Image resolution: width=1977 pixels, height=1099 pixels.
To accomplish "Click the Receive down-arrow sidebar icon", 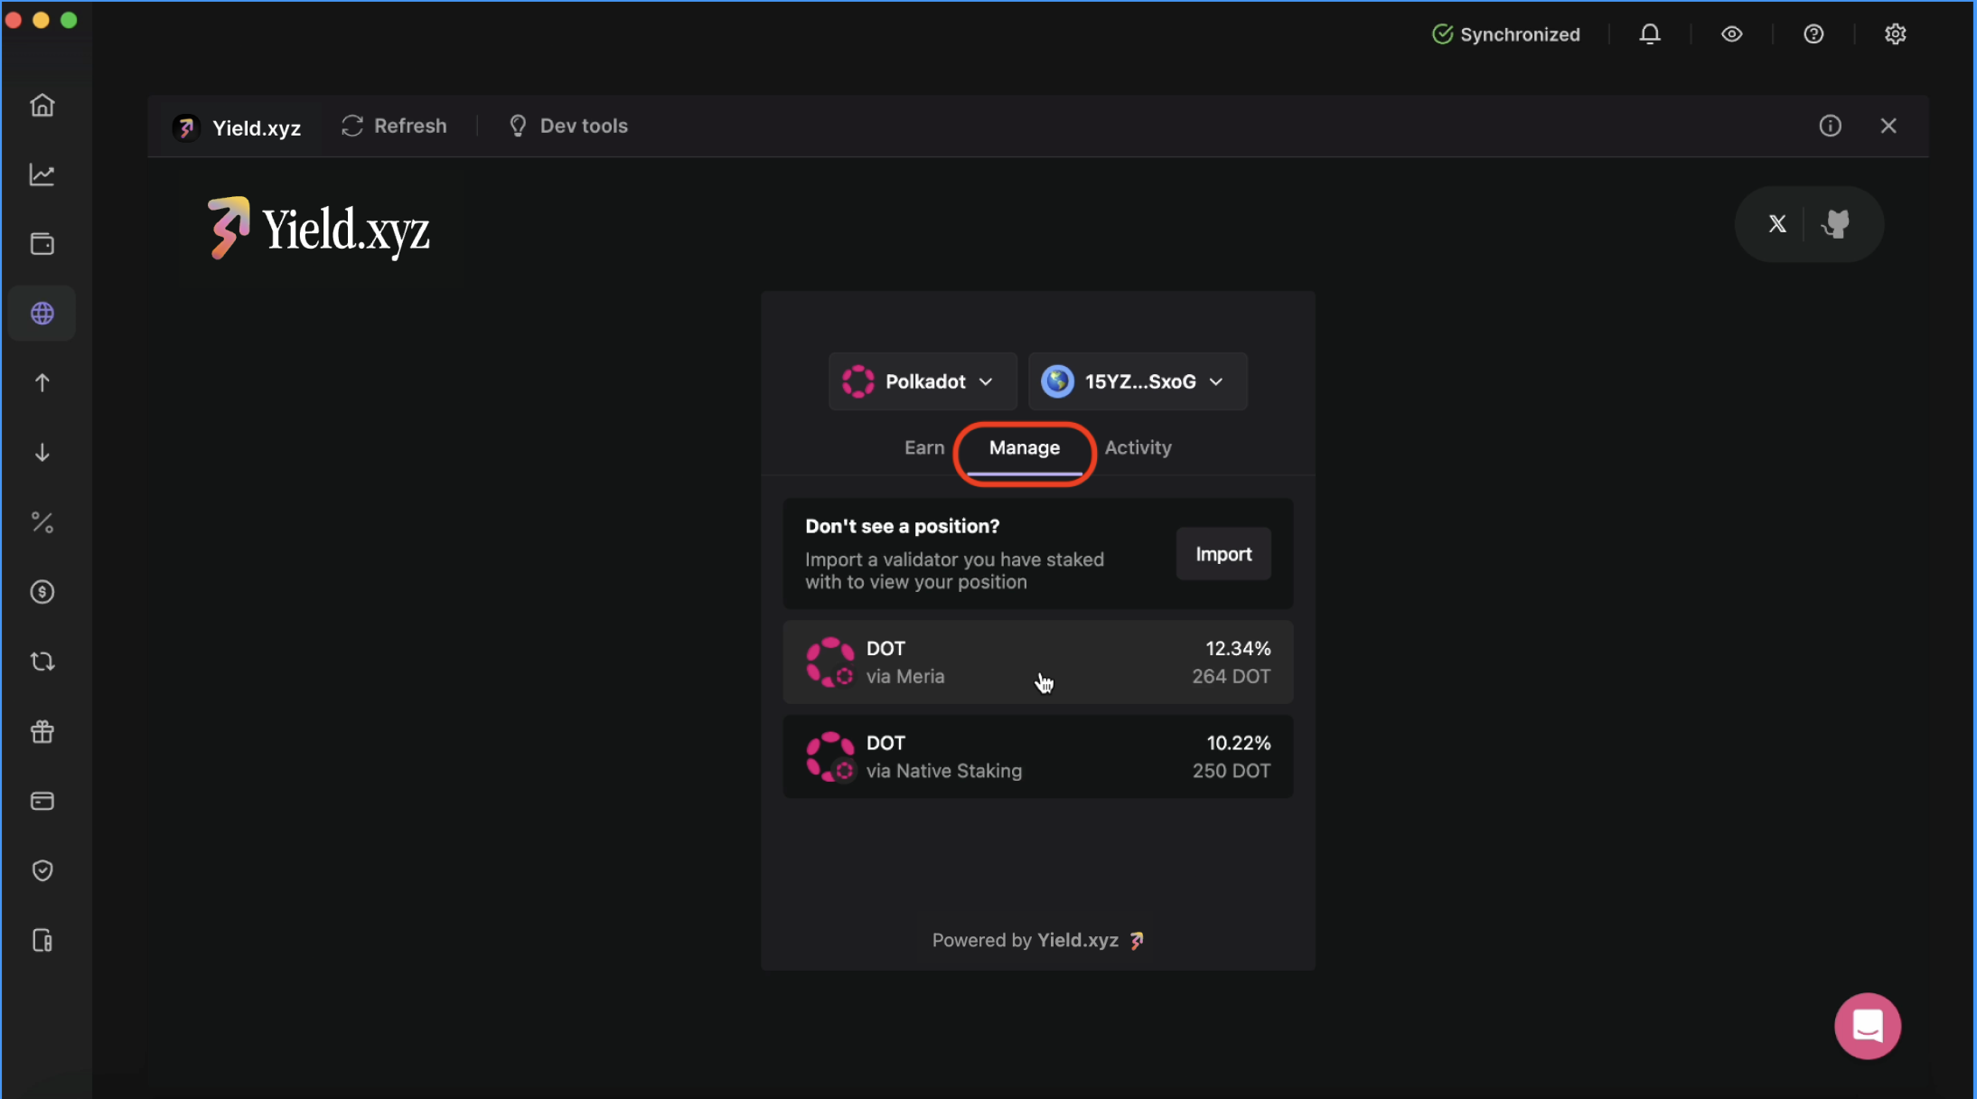I will pyautogui.click(x=42, y=453).
